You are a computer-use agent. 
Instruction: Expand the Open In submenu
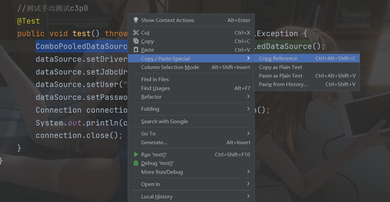click(150, 184)
